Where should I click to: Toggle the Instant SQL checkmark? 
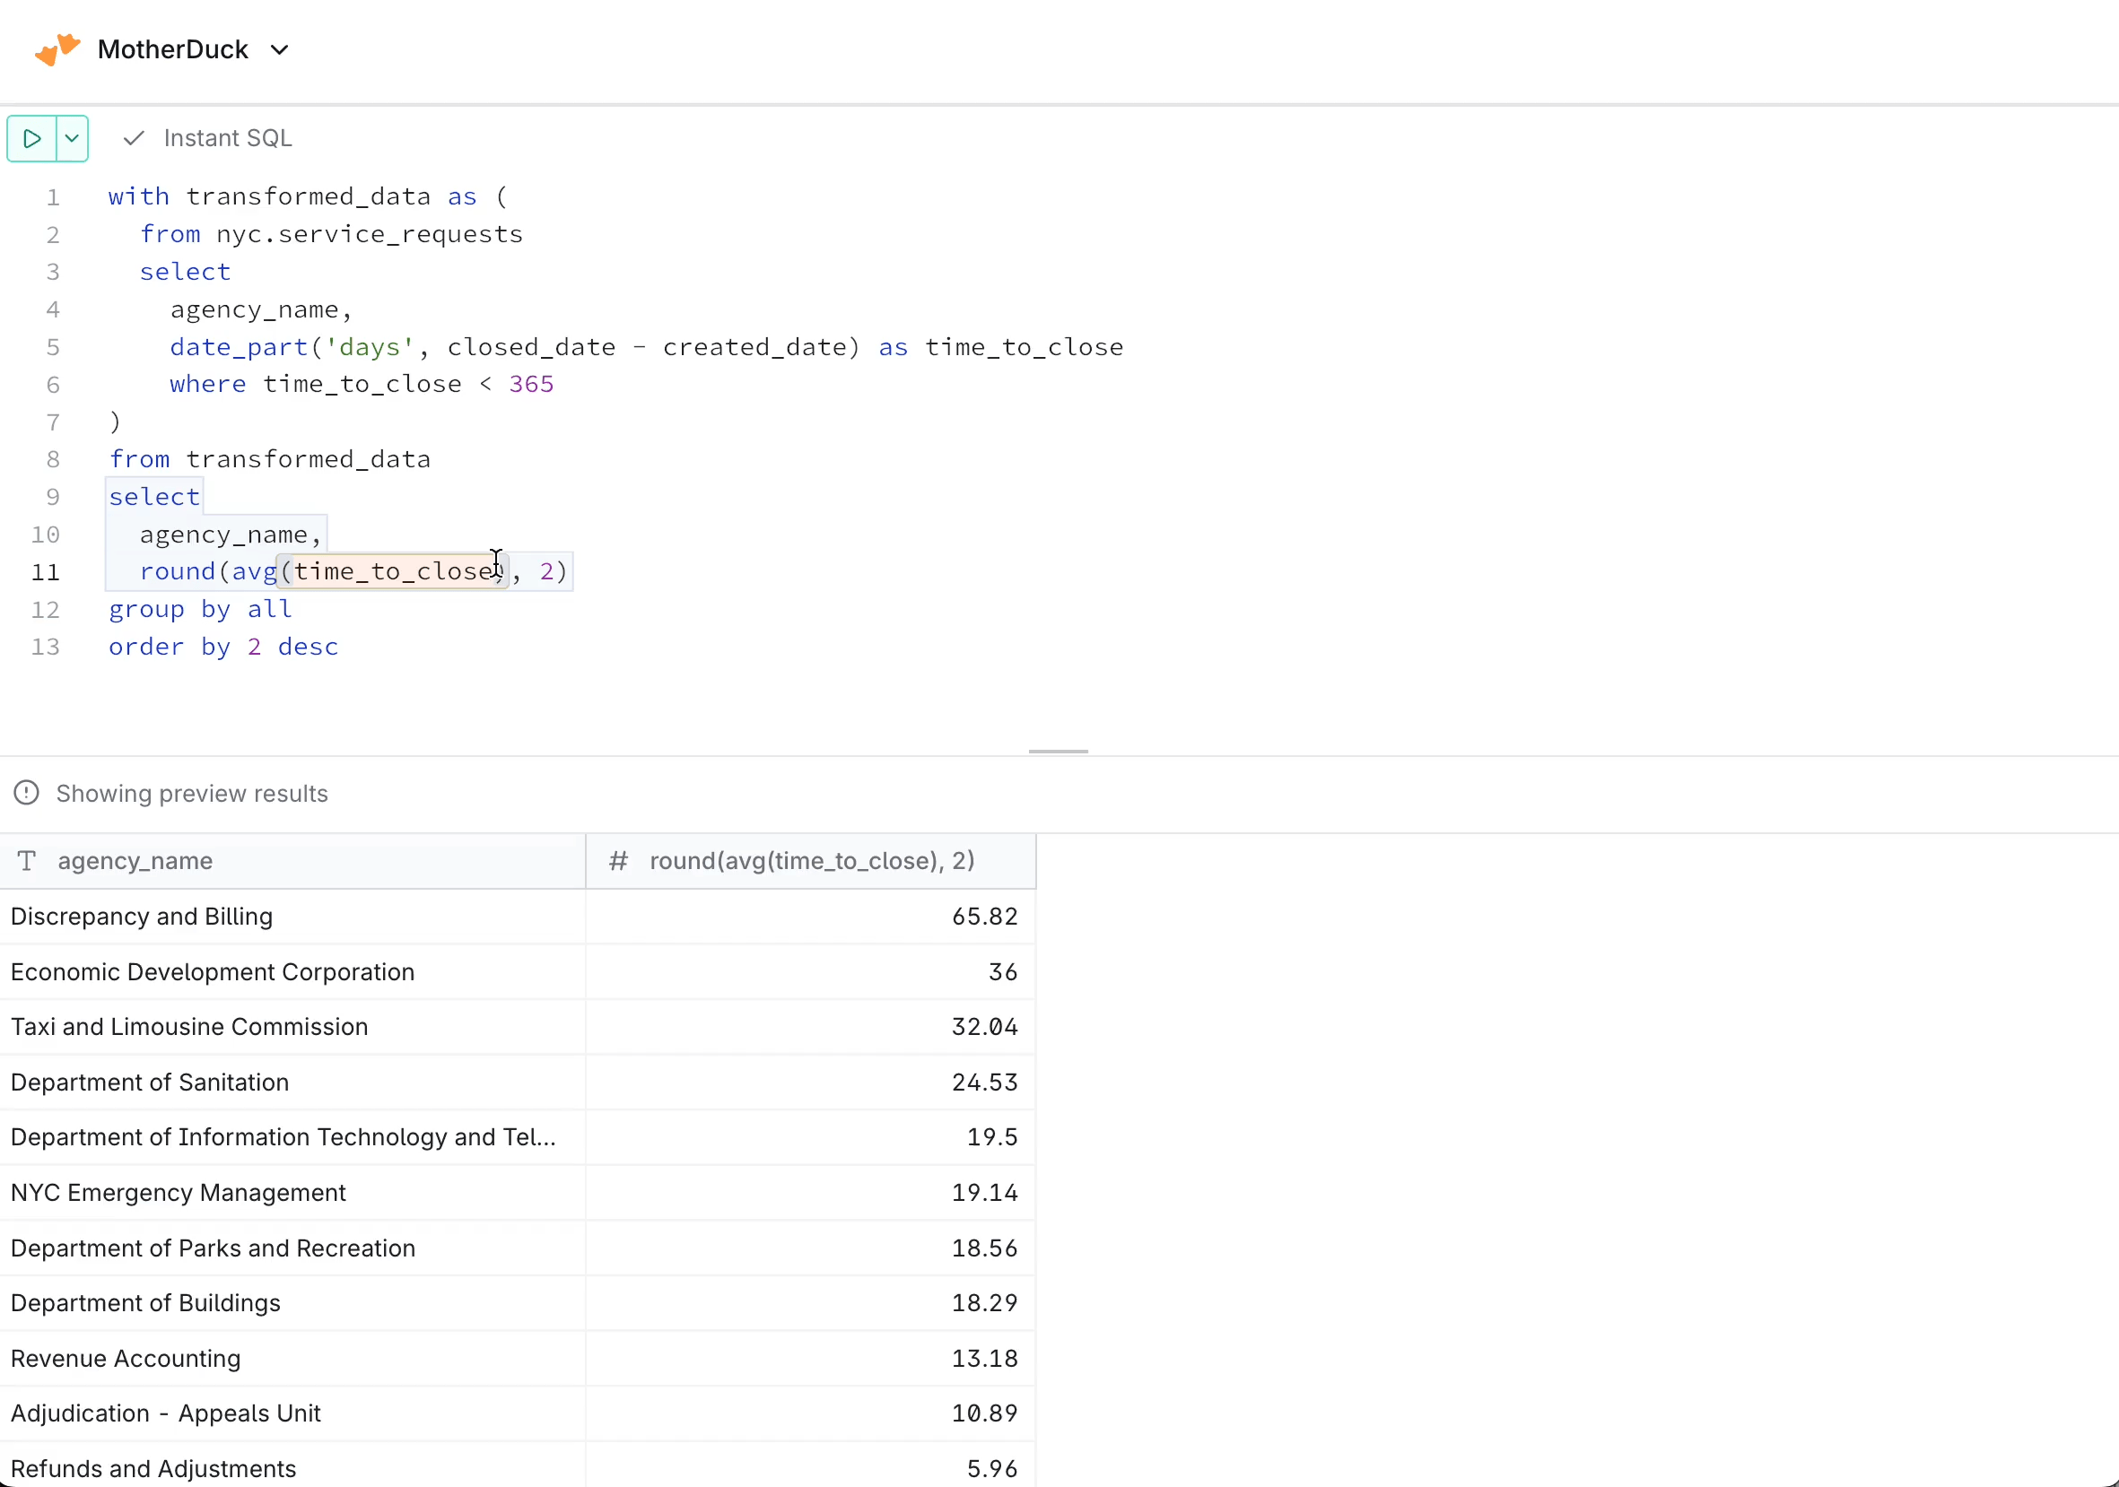[134, 138]
